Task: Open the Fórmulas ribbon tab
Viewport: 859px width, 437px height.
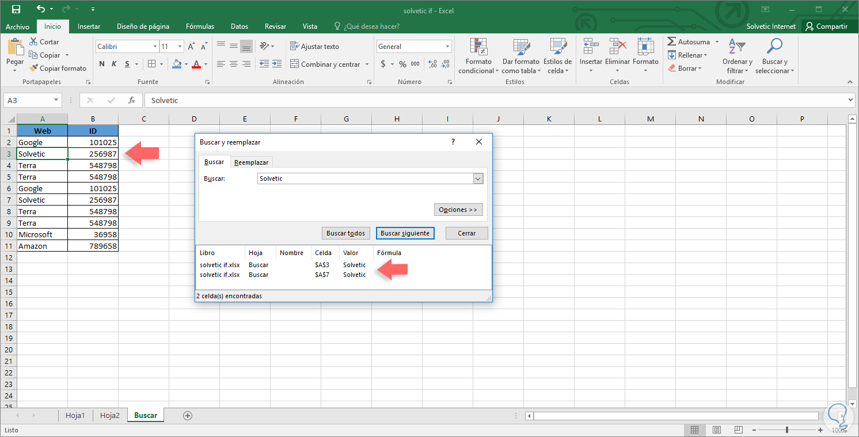Action: 200,26
